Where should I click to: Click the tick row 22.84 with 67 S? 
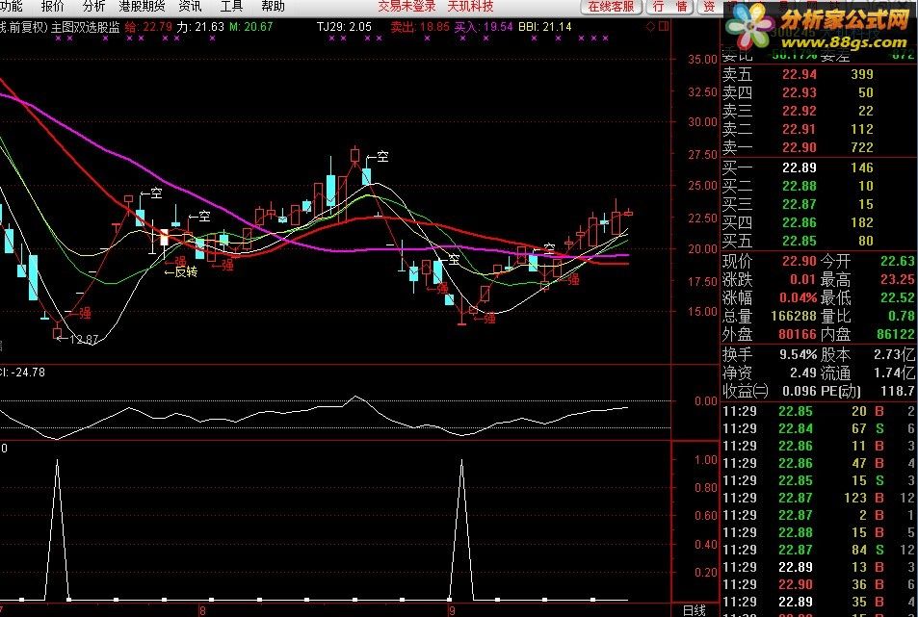819,428
